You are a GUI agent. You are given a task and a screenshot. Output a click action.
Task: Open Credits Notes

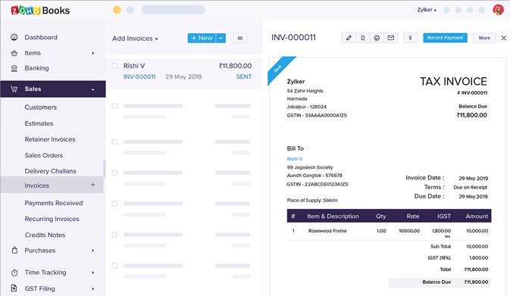point(45,235)
